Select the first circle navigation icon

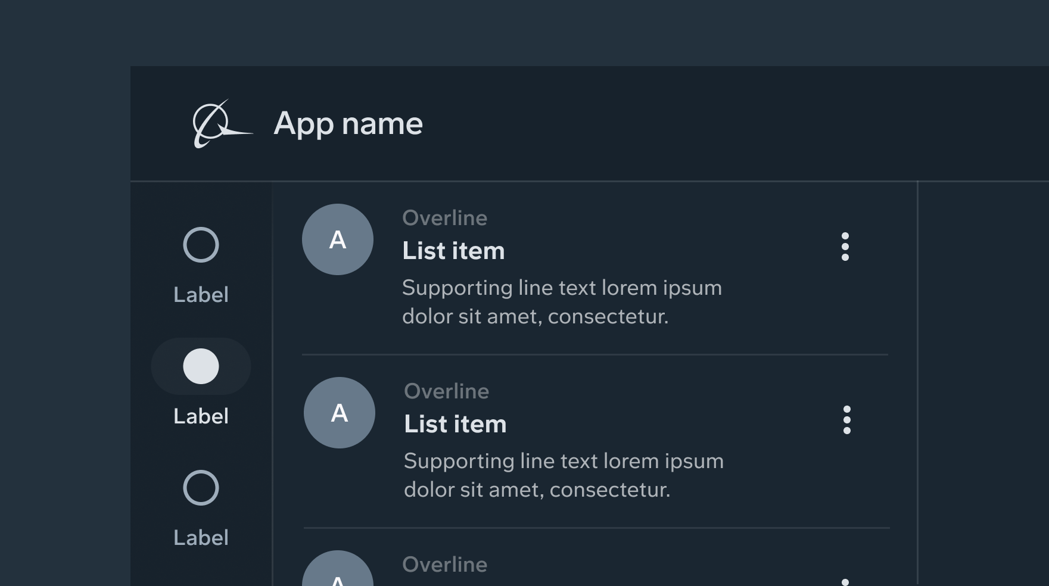(x=201, y=245)
